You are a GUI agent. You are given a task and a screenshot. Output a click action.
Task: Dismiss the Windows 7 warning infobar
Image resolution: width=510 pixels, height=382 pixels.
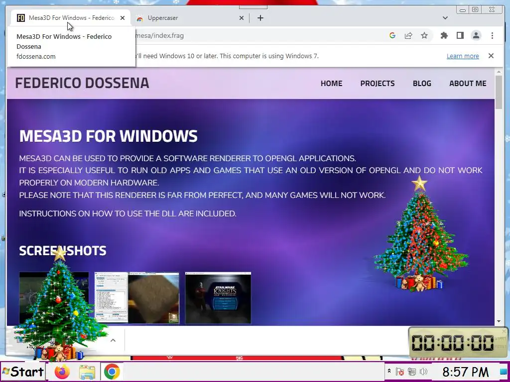tap(491, 56)
